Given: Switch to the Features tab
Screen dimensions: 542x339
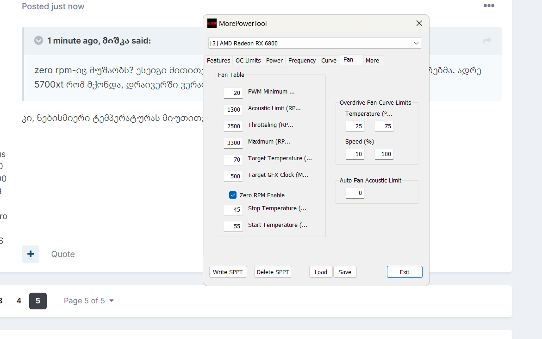Looking at the screenshot, I should [218, 60].
